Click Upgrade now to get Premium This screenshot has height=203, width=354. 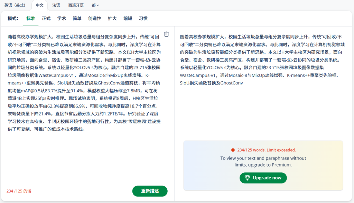pyautogui.click(x=263, y=178)
